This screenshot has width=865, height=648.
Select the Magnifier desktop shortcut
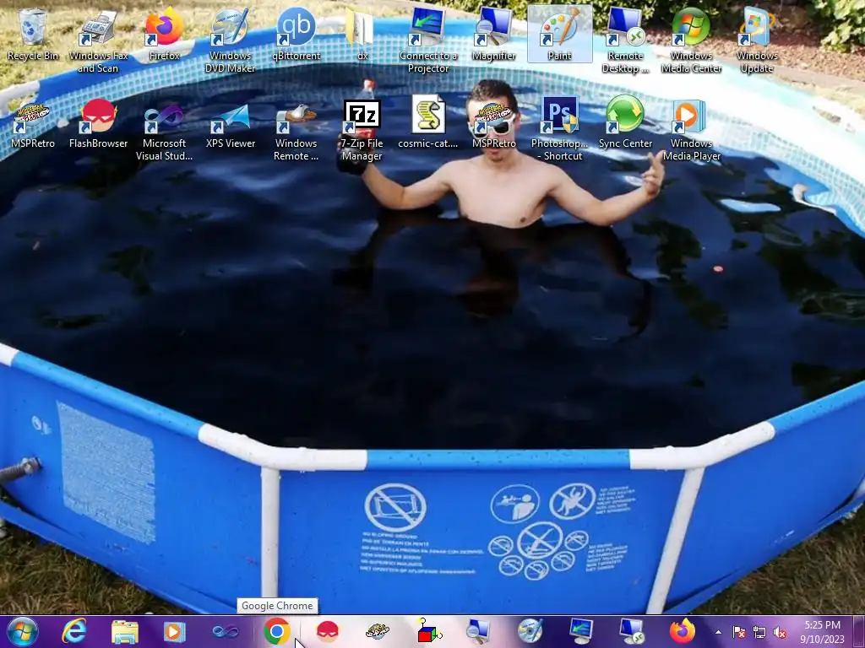[x=493, y=34]
